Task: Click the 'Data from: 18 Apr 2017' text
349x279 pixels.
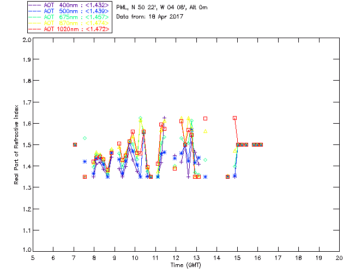Action: [x=149, y=16]
